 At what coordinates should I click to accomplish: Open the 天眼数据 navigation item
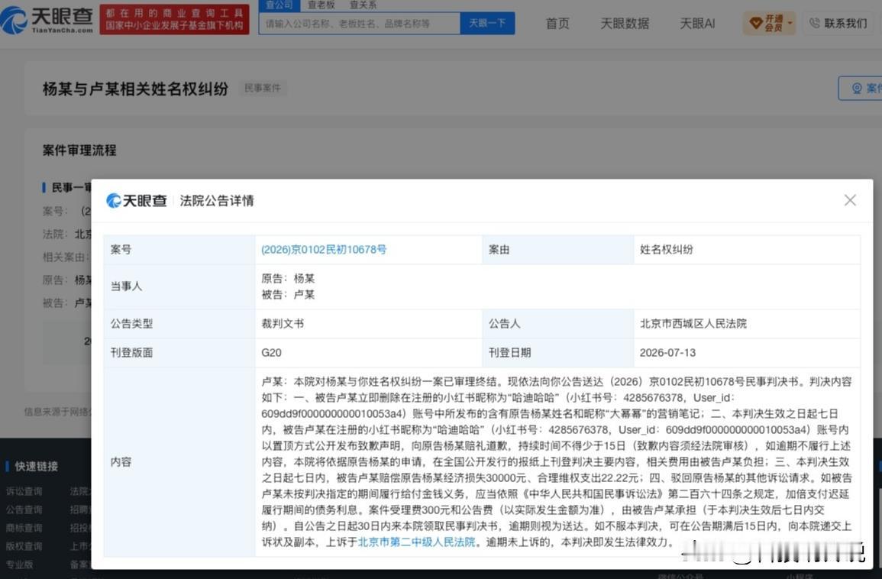click(x=625, y=24)
